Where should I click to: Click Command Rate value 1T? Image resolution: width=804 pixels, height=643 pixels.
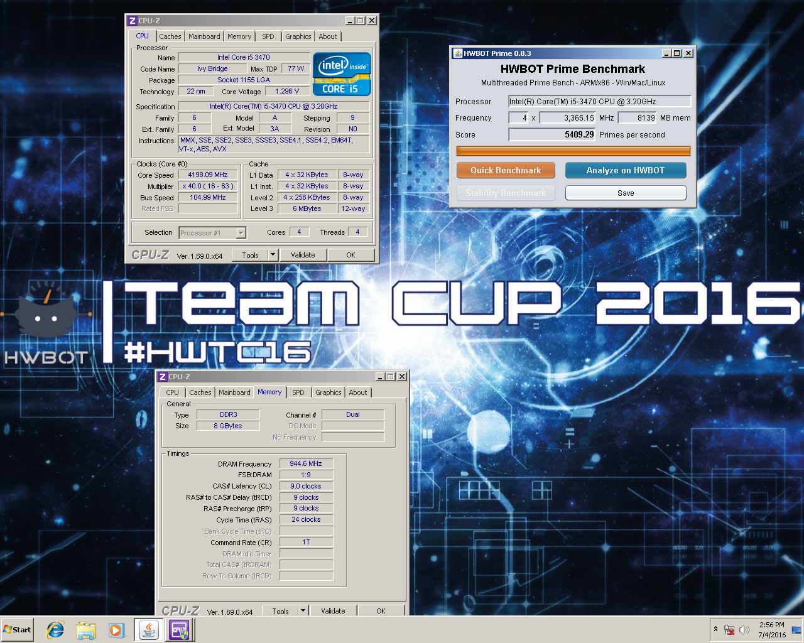click(x=306, y=542)
